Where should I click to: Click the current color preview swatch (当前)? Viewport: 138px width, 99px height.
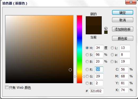click(x=94, y=30)
